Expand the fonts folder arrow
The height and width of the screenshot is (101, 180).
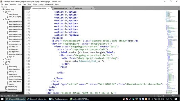4,59
